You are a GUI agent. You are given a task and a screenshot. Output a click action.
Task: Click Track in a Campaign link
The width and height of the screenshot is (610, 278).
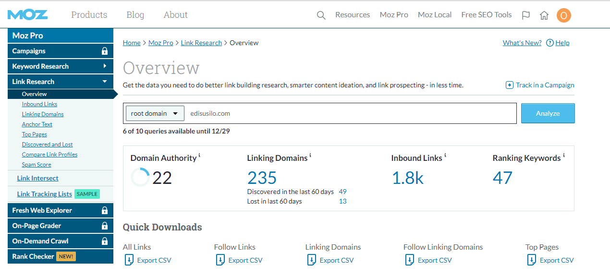pyautogui.click(x=545, y=85)
